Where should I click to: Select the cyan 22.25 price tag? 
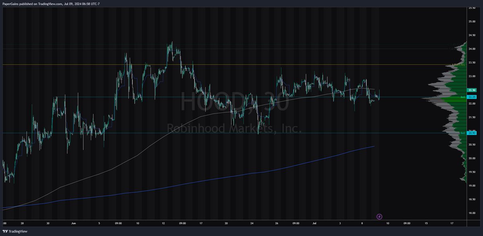pyautogui.click(x=472, y=97)
